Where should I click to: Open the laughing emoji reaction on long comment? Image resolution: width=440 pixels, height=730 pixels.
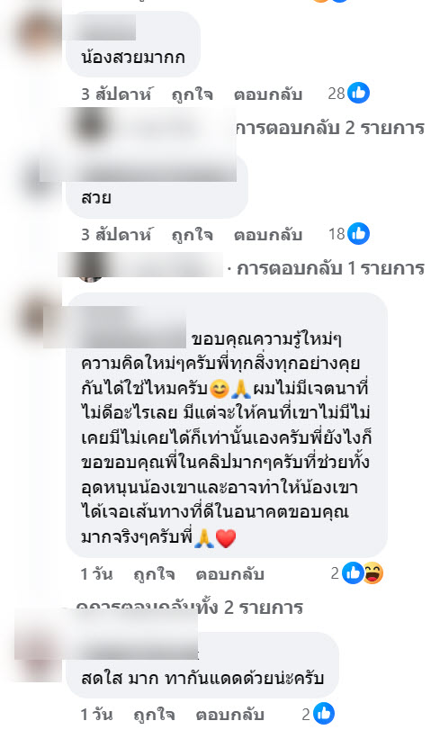(x=373, y=573)
